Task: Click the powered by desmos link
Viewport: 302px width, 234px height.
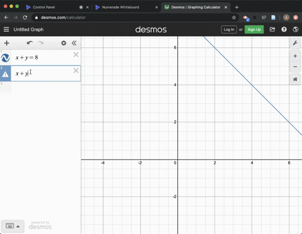Action: click(40, 225)
